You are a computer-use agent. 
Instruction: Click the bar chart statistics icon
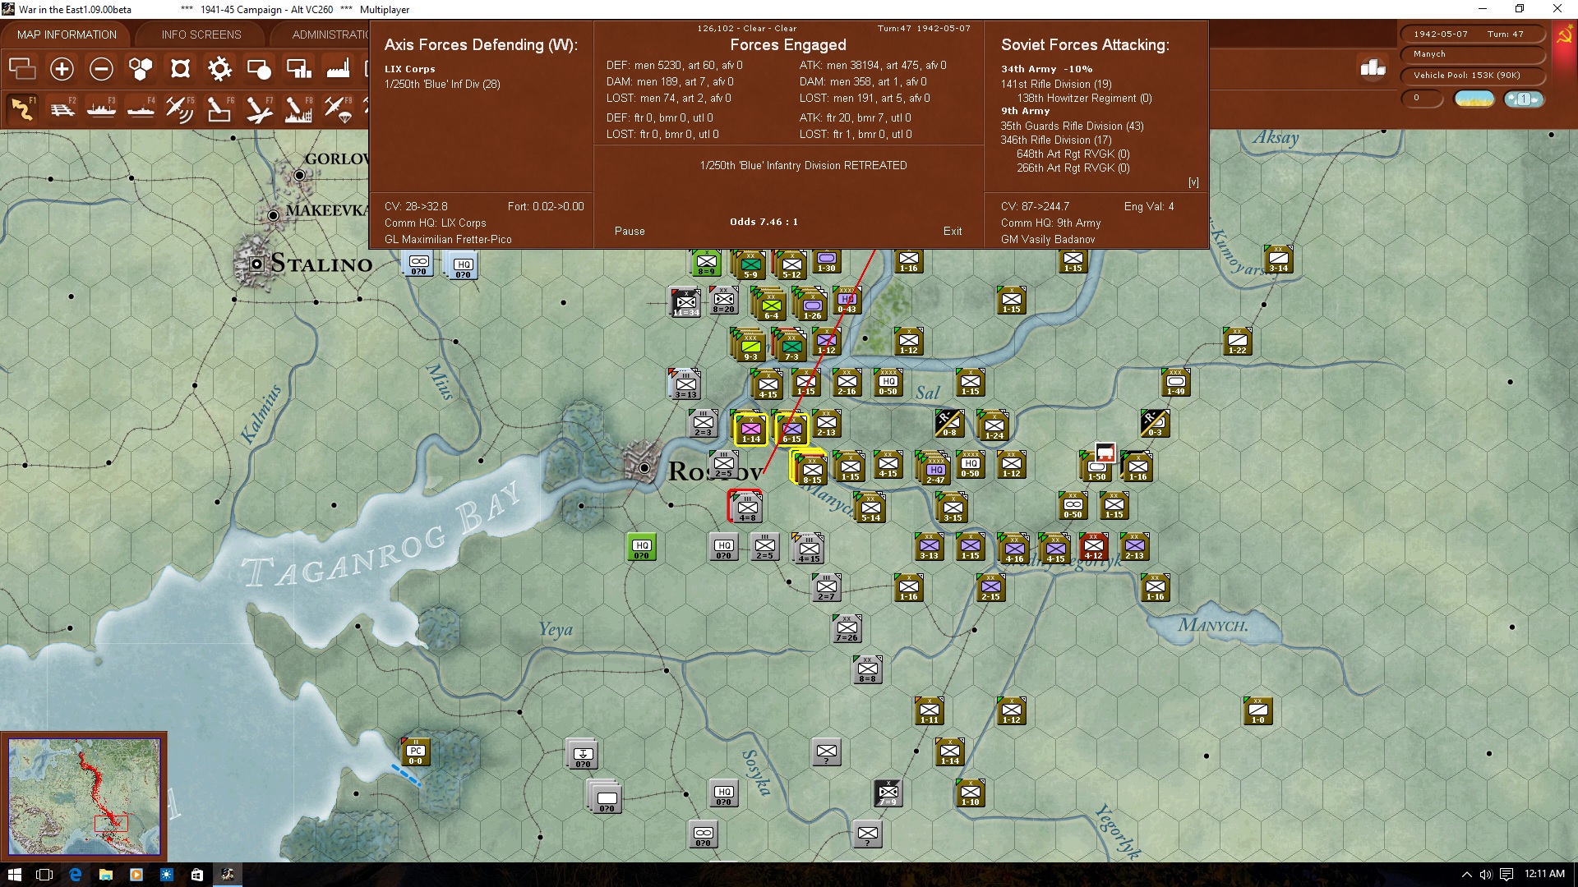(x=1373, y=68)
